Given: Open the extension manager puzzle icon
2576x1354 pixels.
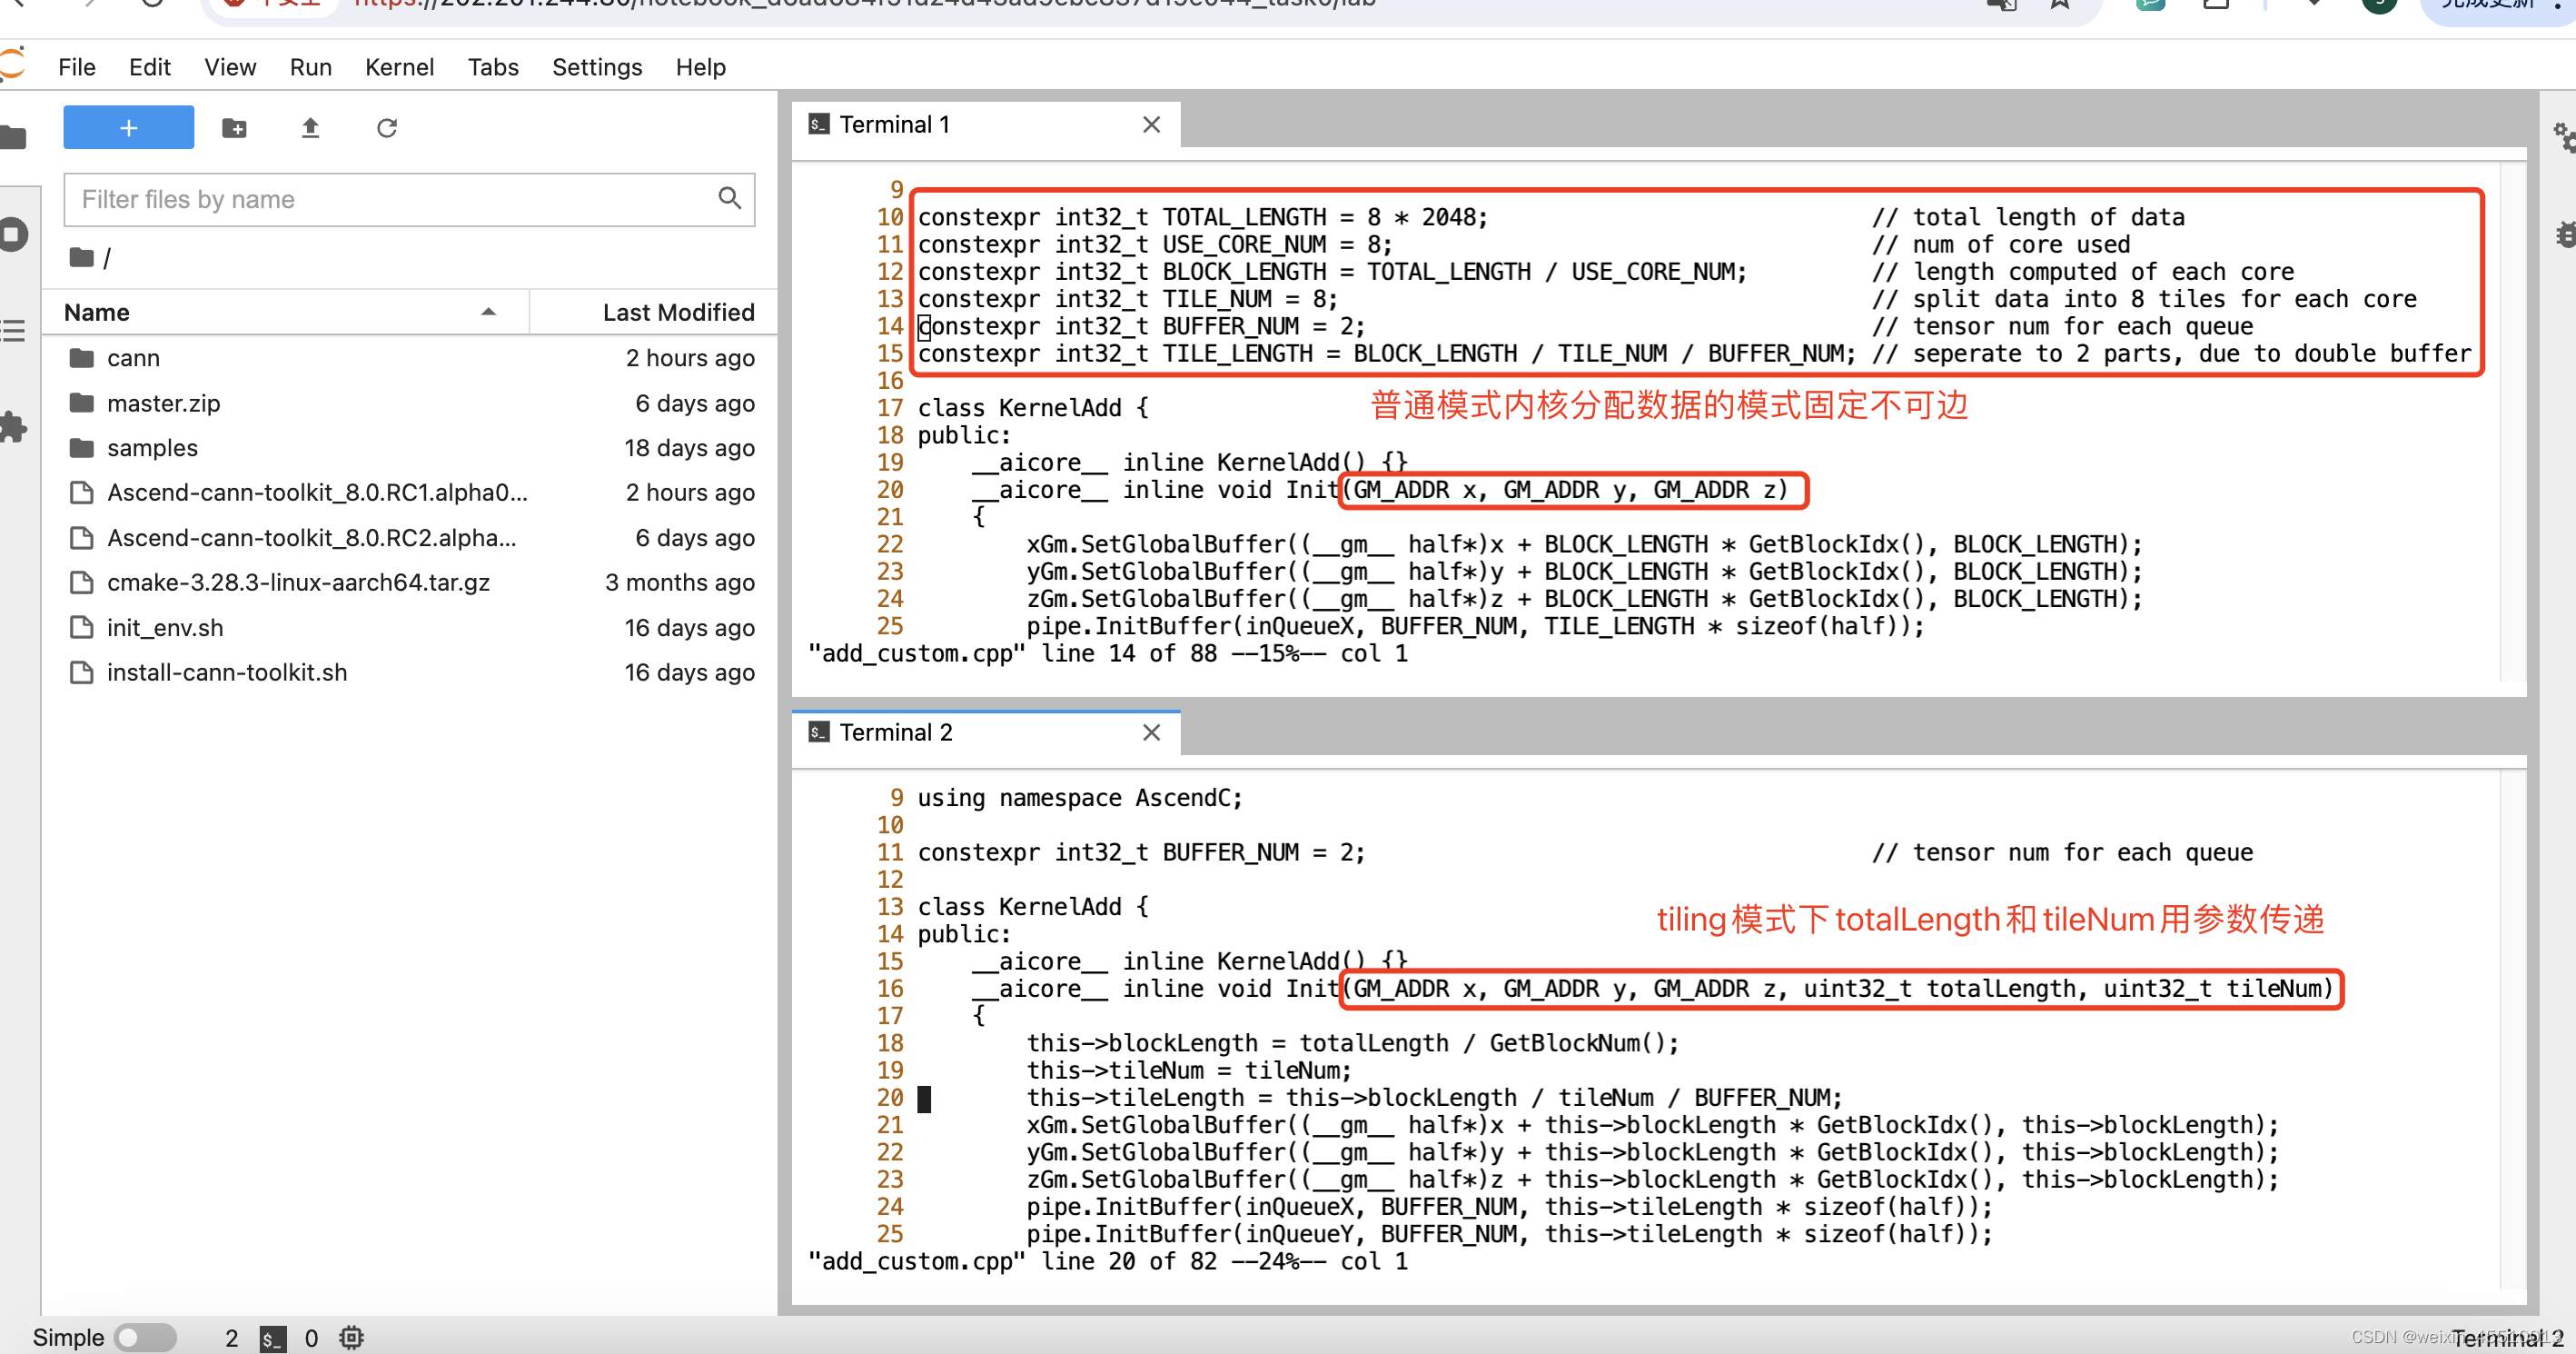Looking at the screenshot, I should [x=13, y=427].
